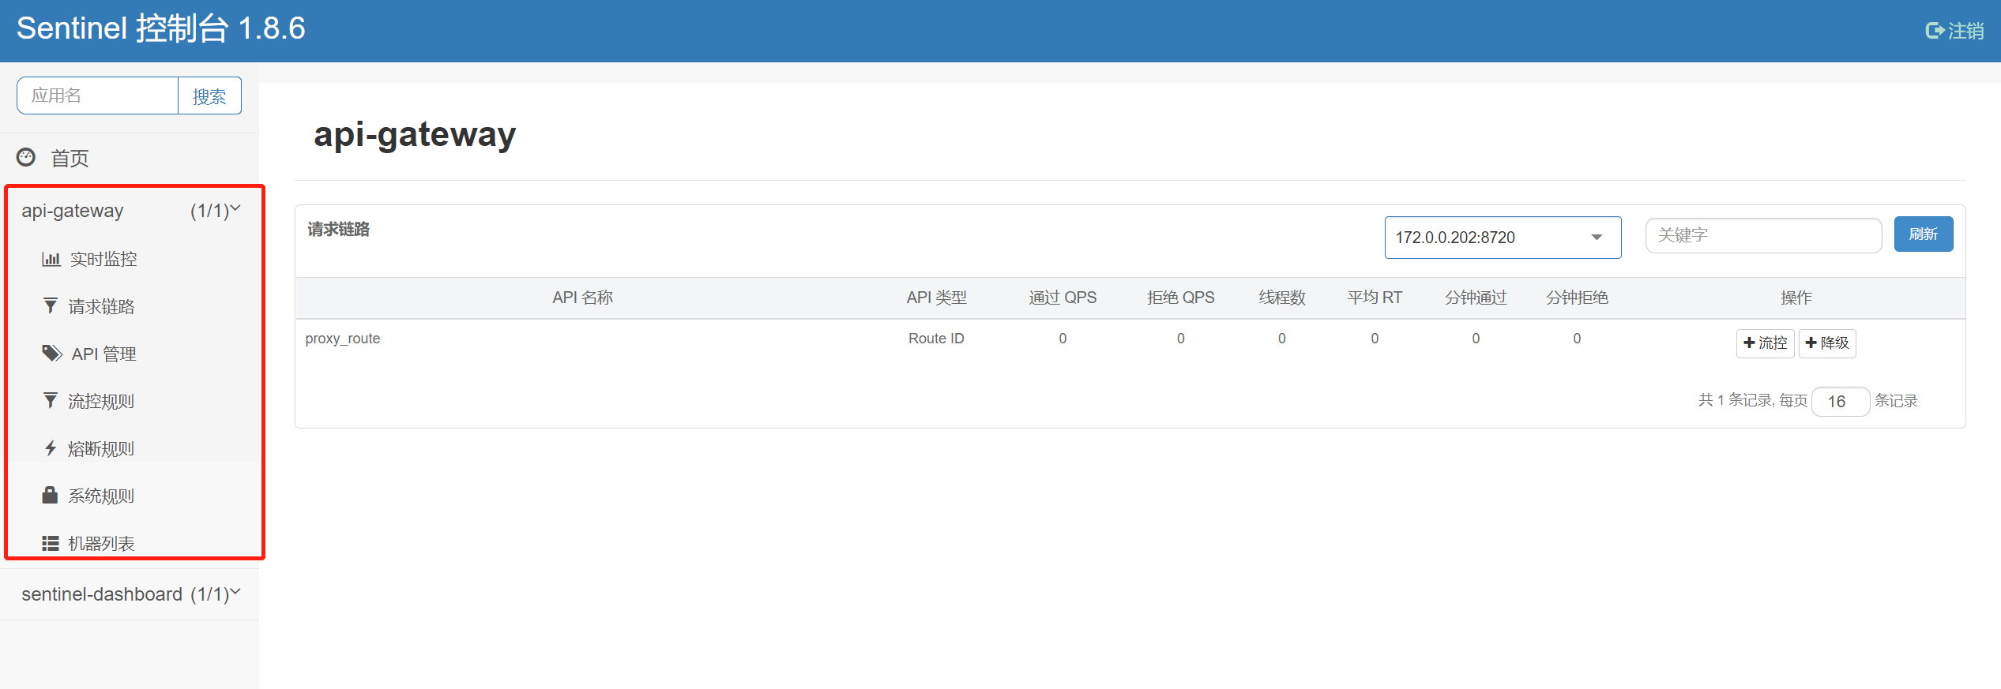This screenshot has width=2001, height=689.
Task: Focus the 应用名 search field
Action: pos(97,95)
